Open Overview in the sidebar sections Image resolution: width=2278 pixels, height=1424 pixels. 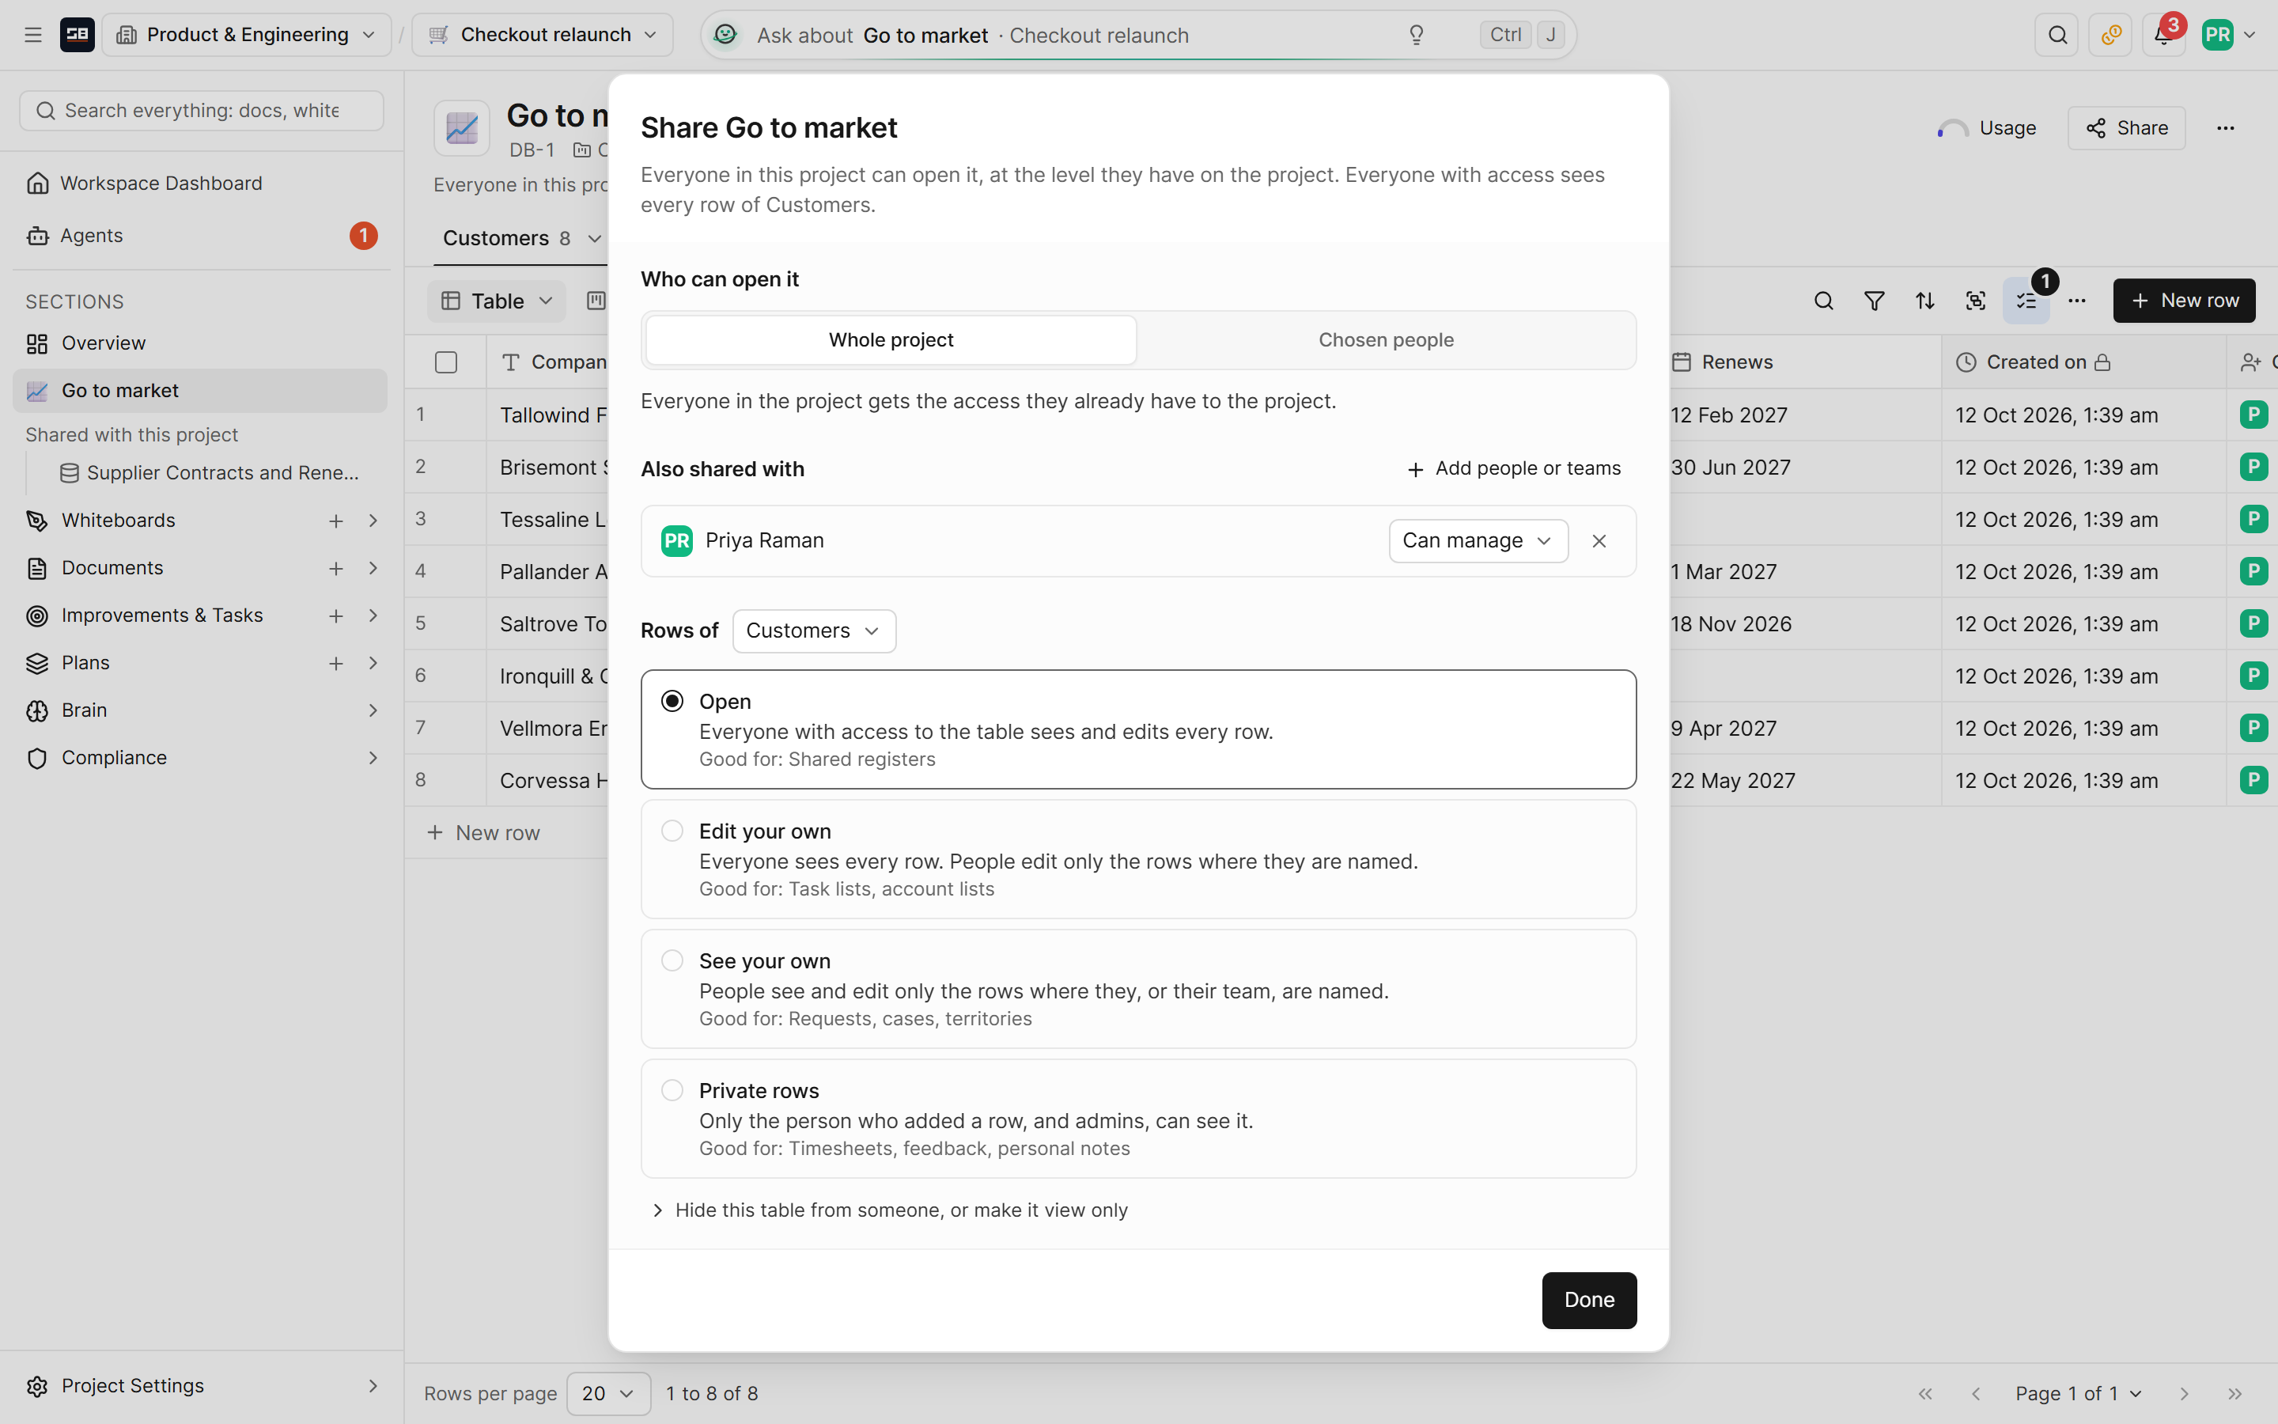pyautogui.click(x=199, y=344)
